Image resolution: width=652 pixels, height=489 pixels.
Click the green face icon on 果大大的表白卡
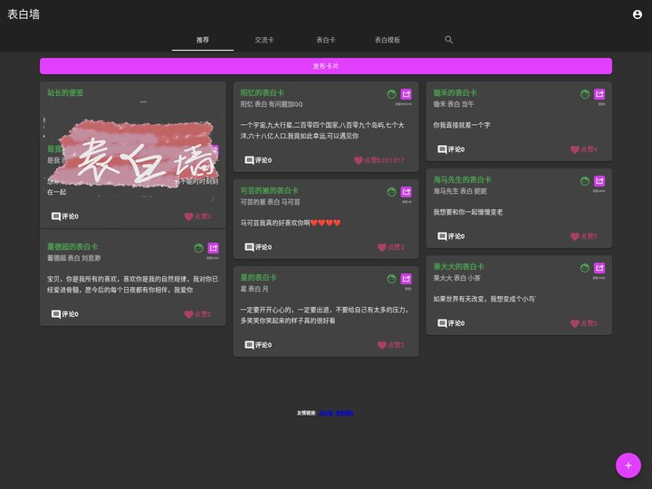click(x=585, y=268)
